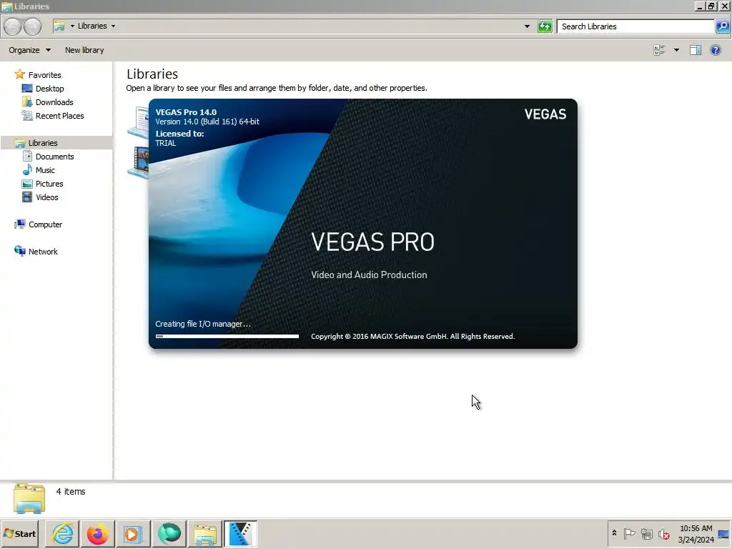Open the dropdown arrow after Libraries in the address bar
This screenshot has height=549, width=732.
(x=114, y=26)
